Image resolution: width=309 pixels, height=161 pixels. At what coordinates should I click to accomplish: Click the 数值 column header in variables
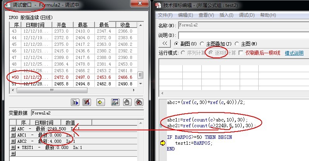tap(76, 123)
